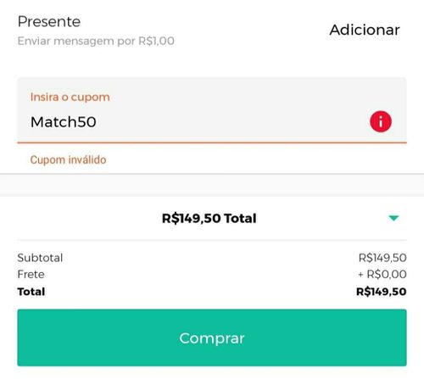Click the Subtotal amount R$149,50
Screen dimensions: 424x379
(x=382, y=258)
